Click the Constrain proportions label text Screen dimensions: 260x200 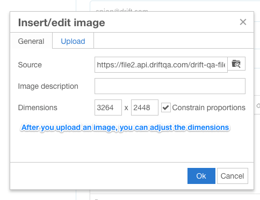click(x=209, y=107)
